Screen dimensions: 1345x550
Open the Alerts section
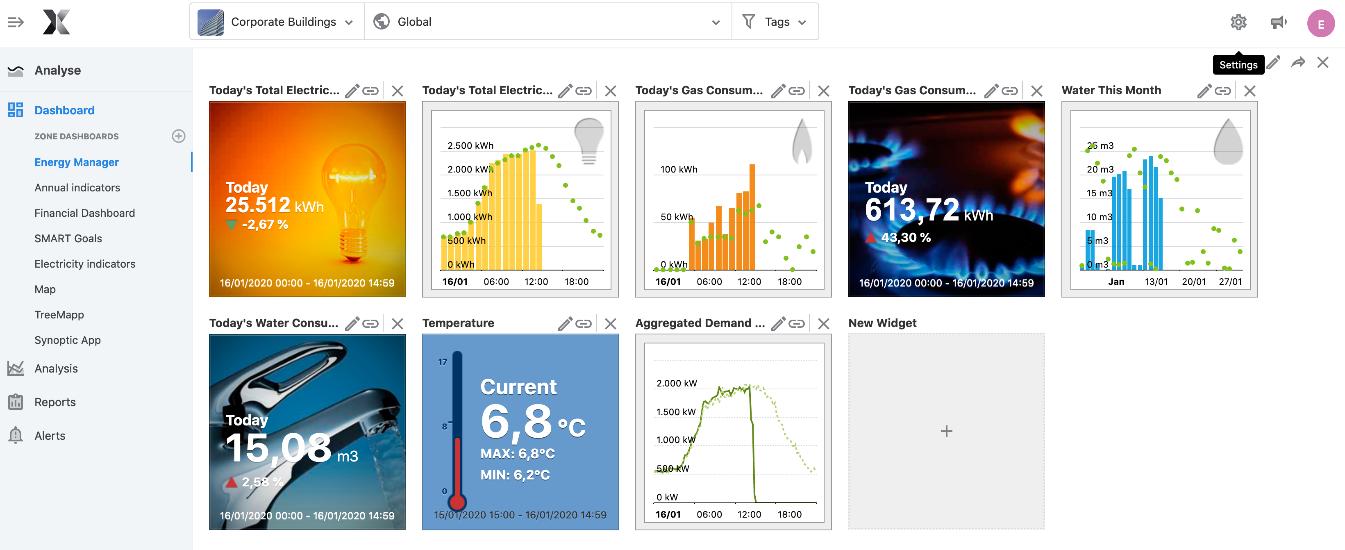pyautogui.click(x=50, y=435)
